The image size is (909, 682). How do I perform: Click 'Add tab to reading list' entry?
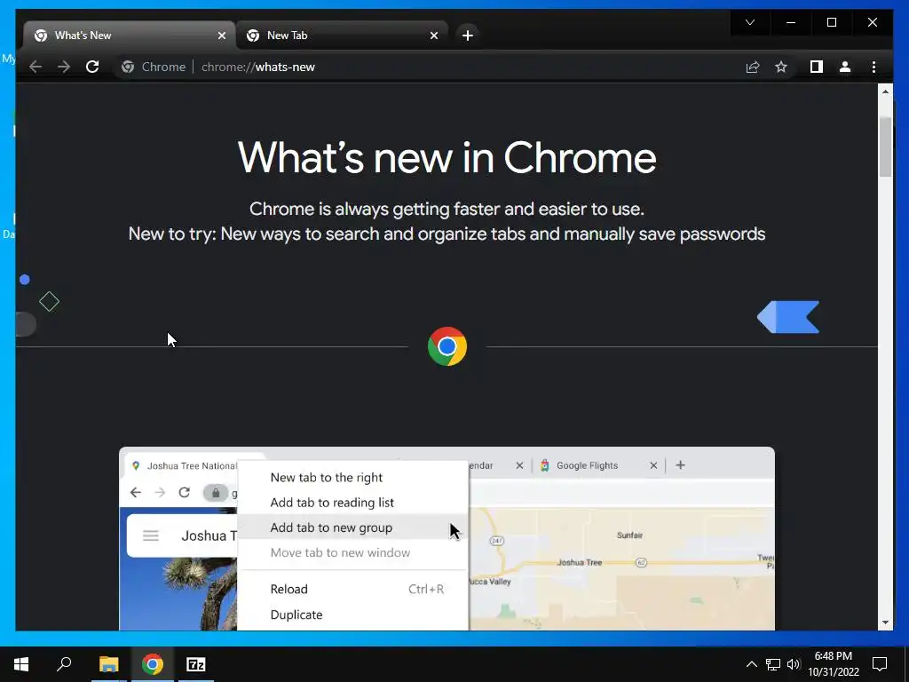coord(332,503)
